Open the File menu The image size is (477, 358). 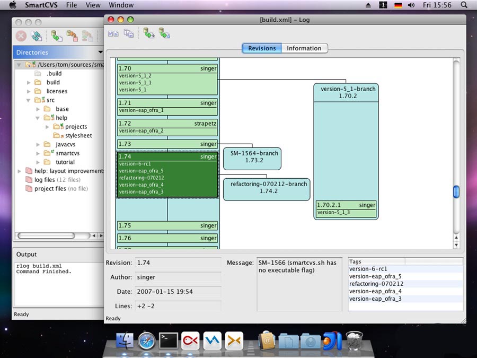[72, 5]
